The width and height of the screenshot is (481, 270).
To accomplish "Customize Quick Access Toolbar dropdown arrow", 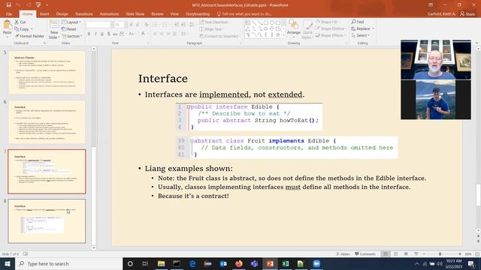I will tap(47, 5).
